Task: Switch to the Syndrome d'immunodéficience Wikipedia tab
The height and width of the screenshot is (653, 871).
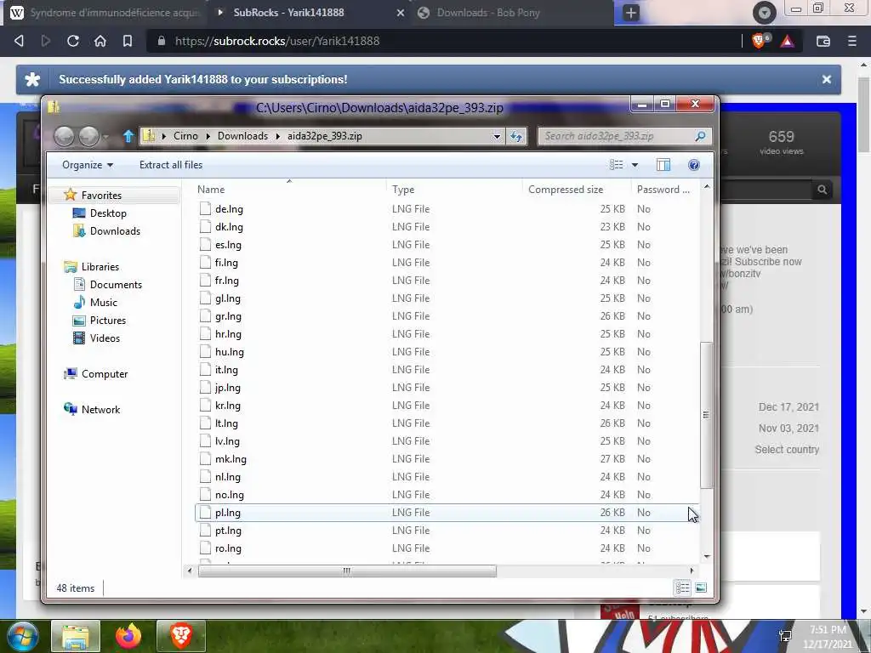Action: pos(105,12)
